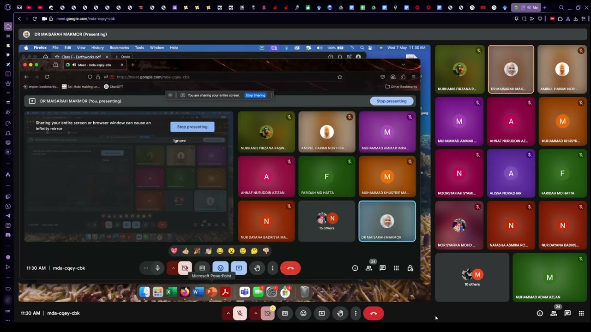Raise hand in the outer Meet toolbar
591x332 pixels.
pyautogui.click(x=340, y=314)
